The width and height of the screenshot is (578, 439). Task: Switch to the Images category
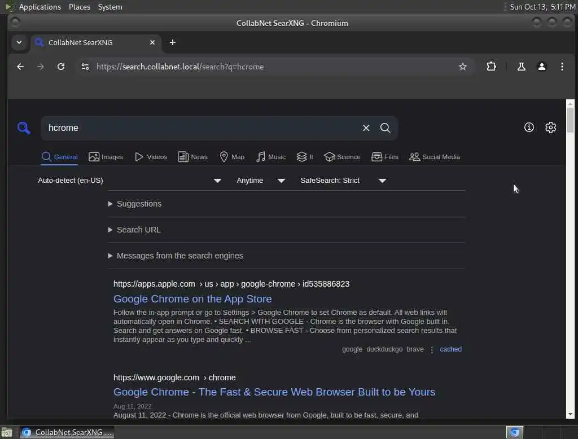[x=106, y=157]
